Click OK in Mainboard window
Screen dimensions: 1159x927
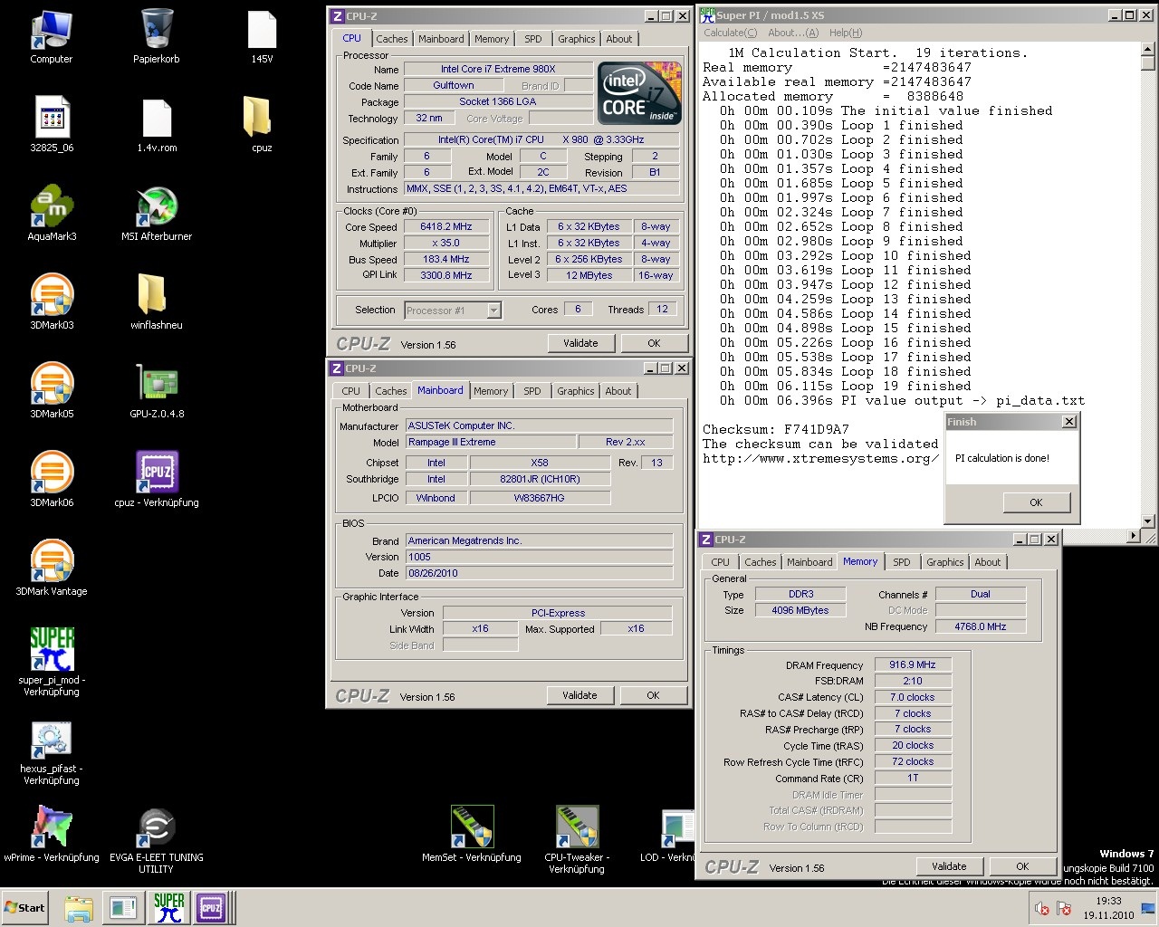click(x=653, y=695)
